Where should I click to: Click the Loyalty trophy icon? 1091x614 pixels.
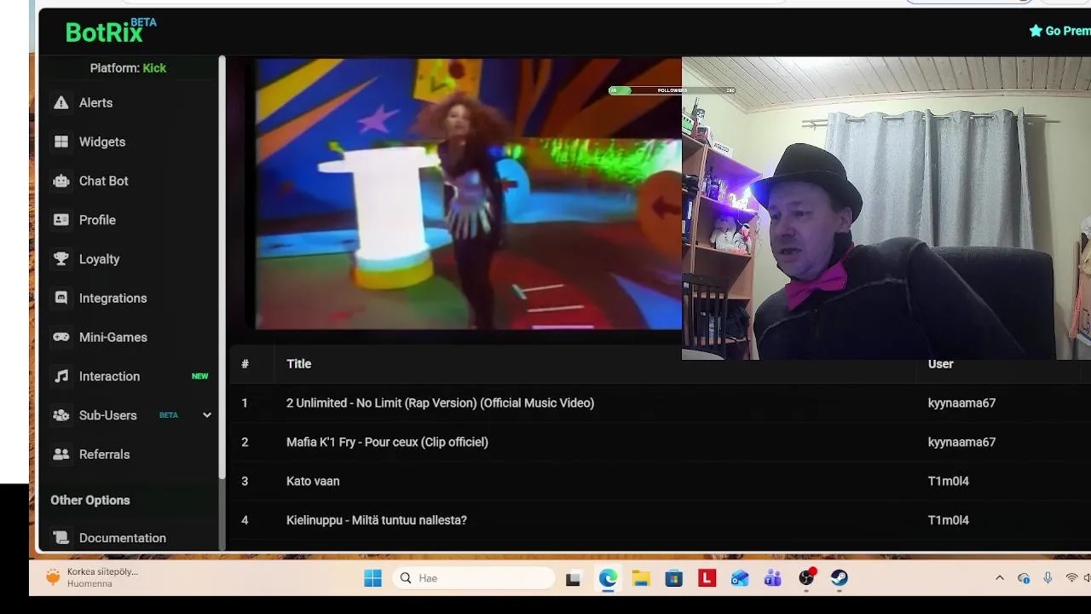(61, 259)
